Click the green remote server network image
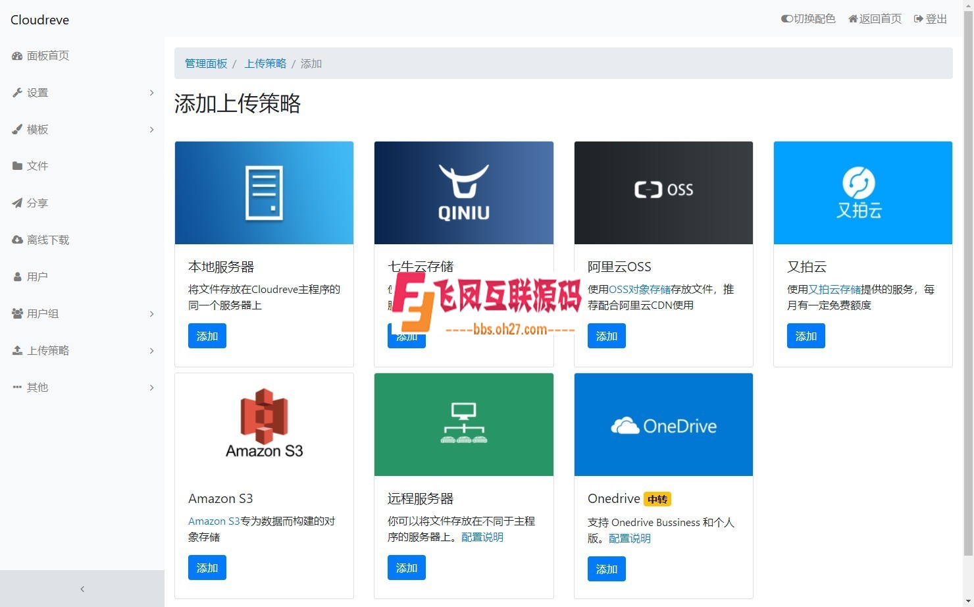This screenshot has width=974, height=607. pyautogui.click(x=464, y=425)
